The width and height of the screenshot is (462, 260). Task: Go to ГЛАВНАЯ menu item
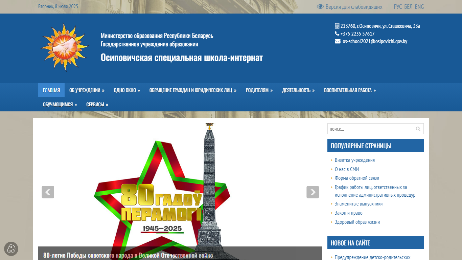click(x=51, y=90)
